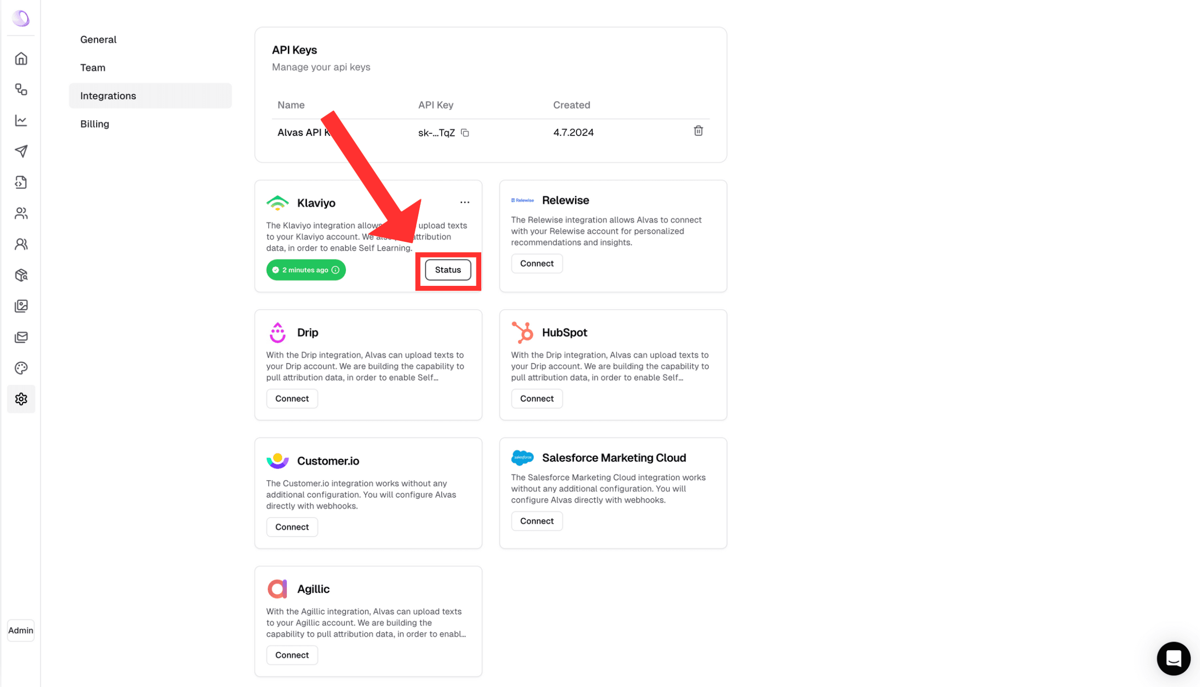Screen dimensions: 1200x687
Task: Click the Salesforce cloud logo
Action: [x=522, y=458]
